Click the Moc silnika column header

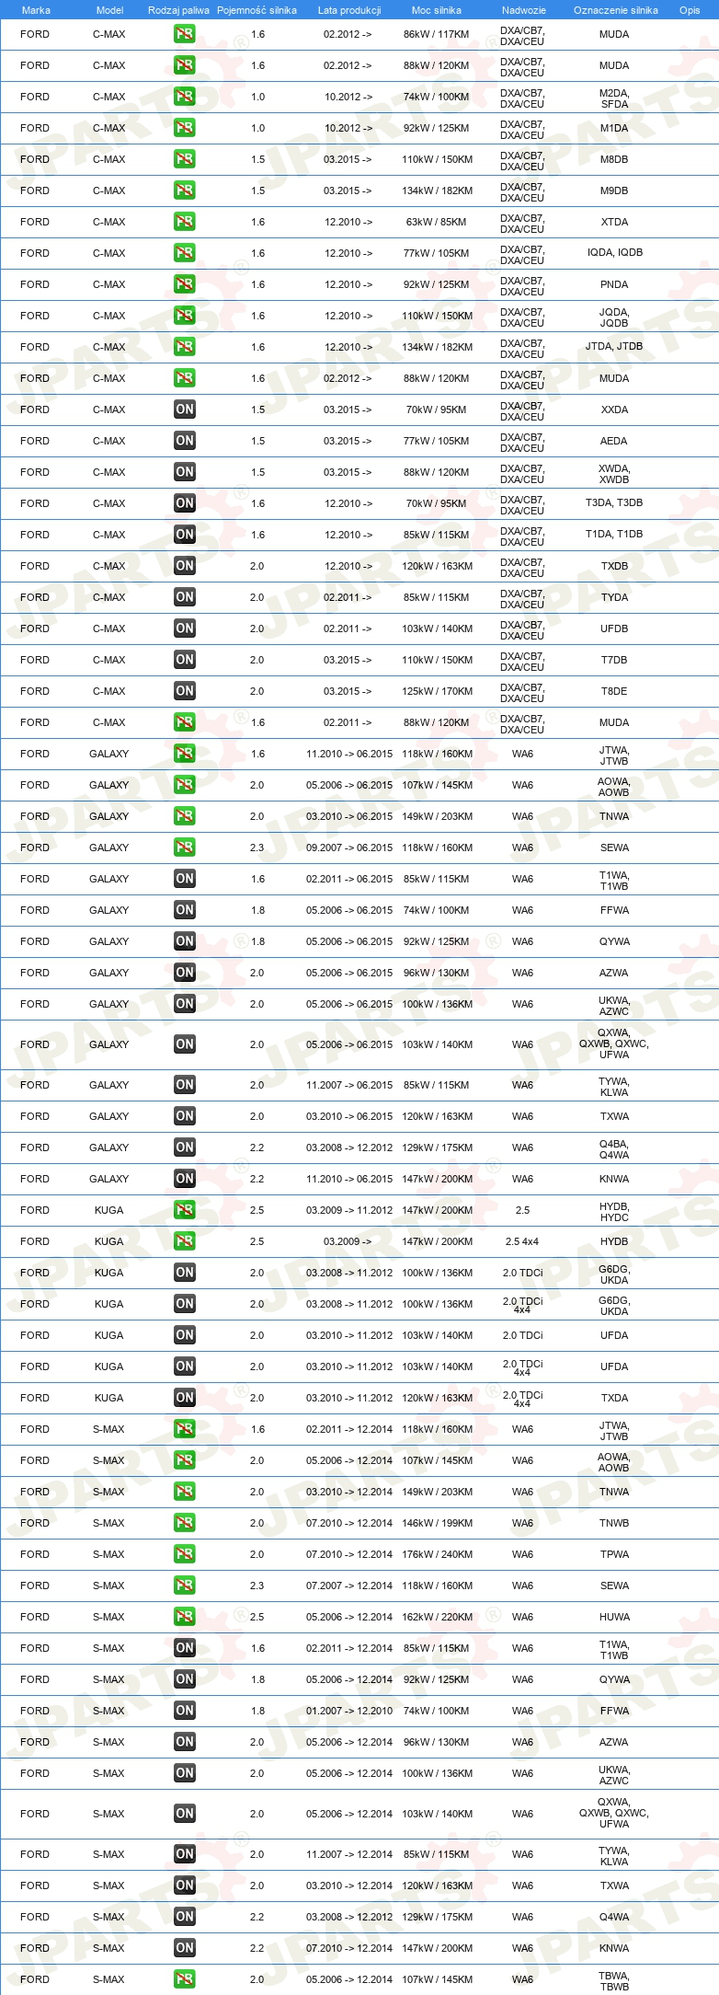tap(437, 10)
